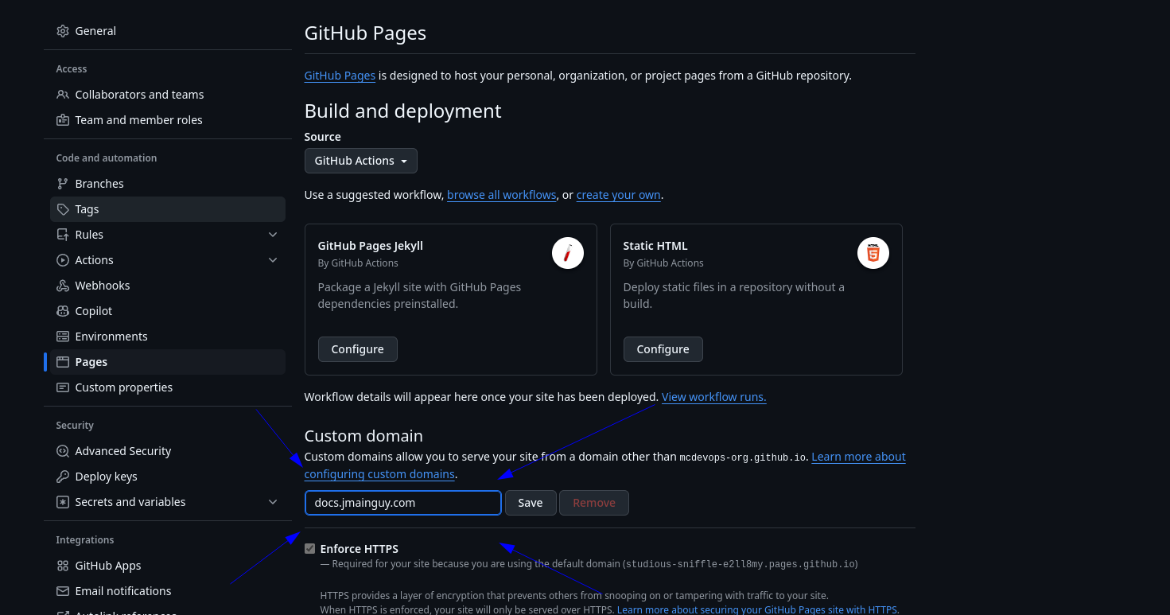Expand the Secrets and variables chevron
This screenshot has height=615, width=1170.
(x=273, y=502)
